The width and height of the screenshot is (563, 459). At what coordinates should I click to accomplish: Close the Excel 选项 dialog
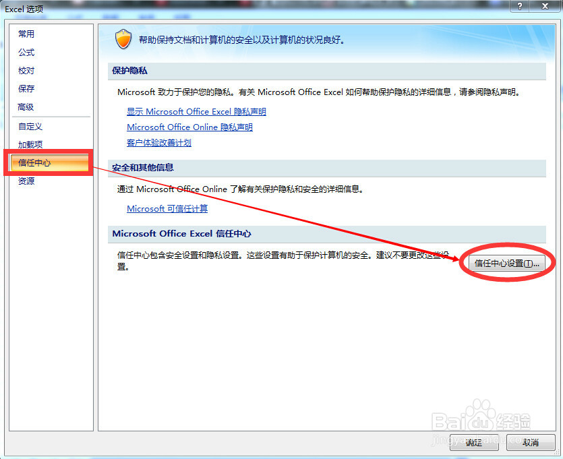click(x=545, y=6)
